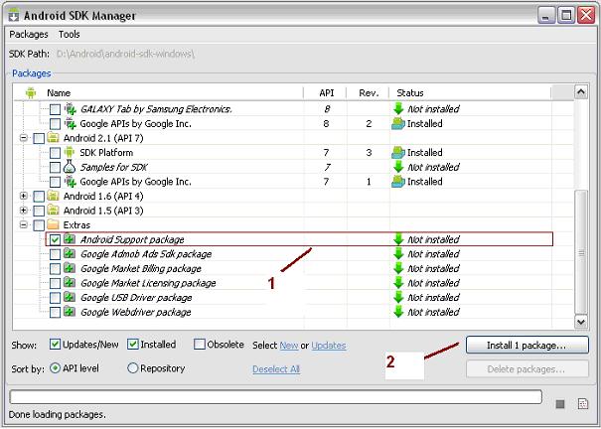Screen dimensions: 601x429
Task: Click the android icon in the Name column header
Action: pyautogui.click(x=31, y=93)
